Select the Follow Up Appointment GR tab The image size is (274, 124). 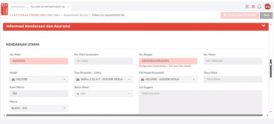click(48, 7)
